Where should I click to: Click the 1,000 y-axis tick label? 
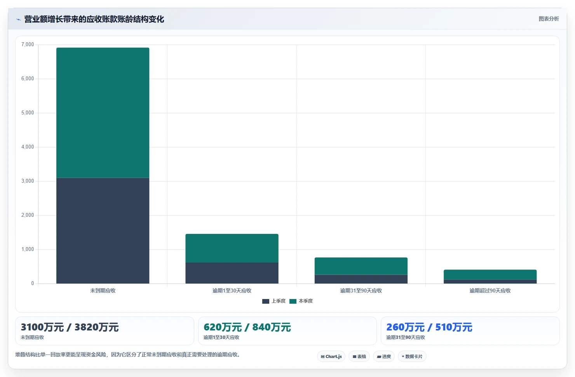click(28, 249)
